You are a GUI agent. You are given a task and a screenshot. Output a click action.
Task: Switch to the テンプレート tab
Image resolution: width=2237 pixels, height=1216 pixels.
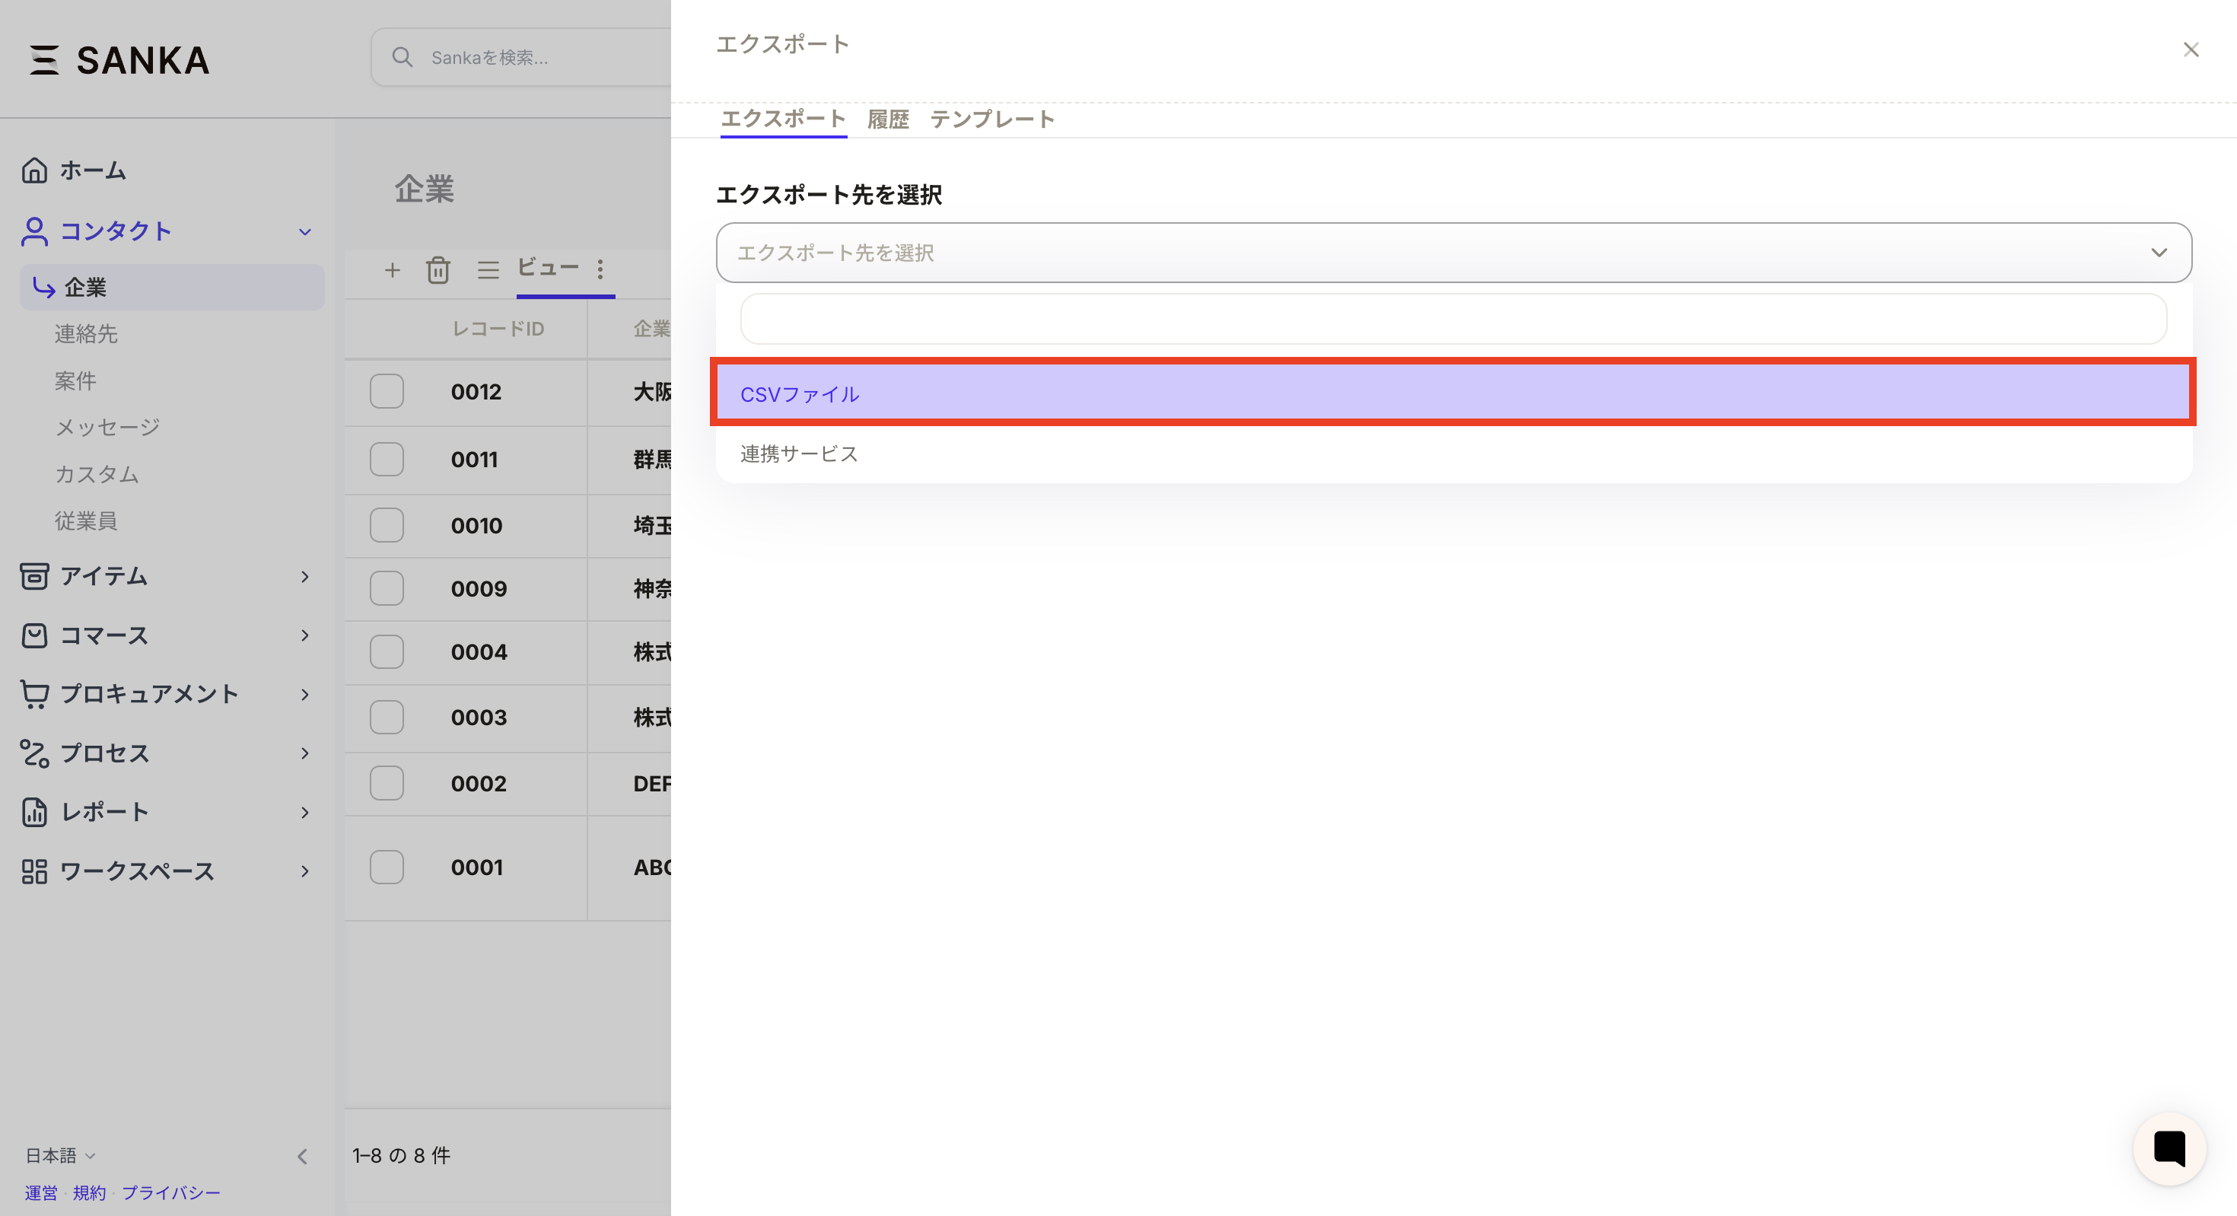993,119
